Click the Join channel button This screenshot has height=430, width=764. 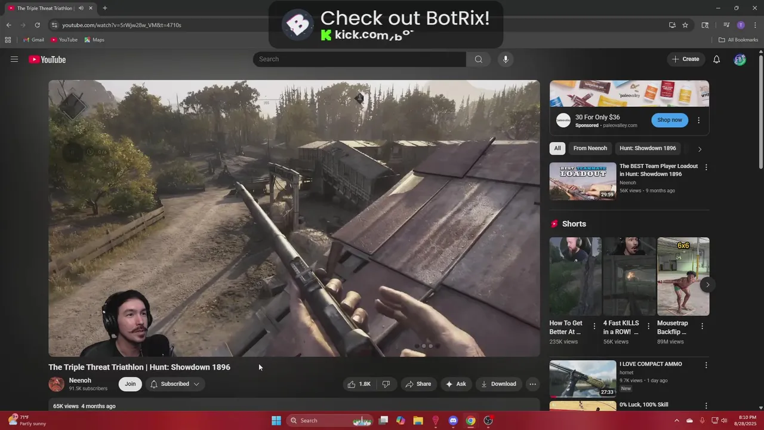point(130,384)
